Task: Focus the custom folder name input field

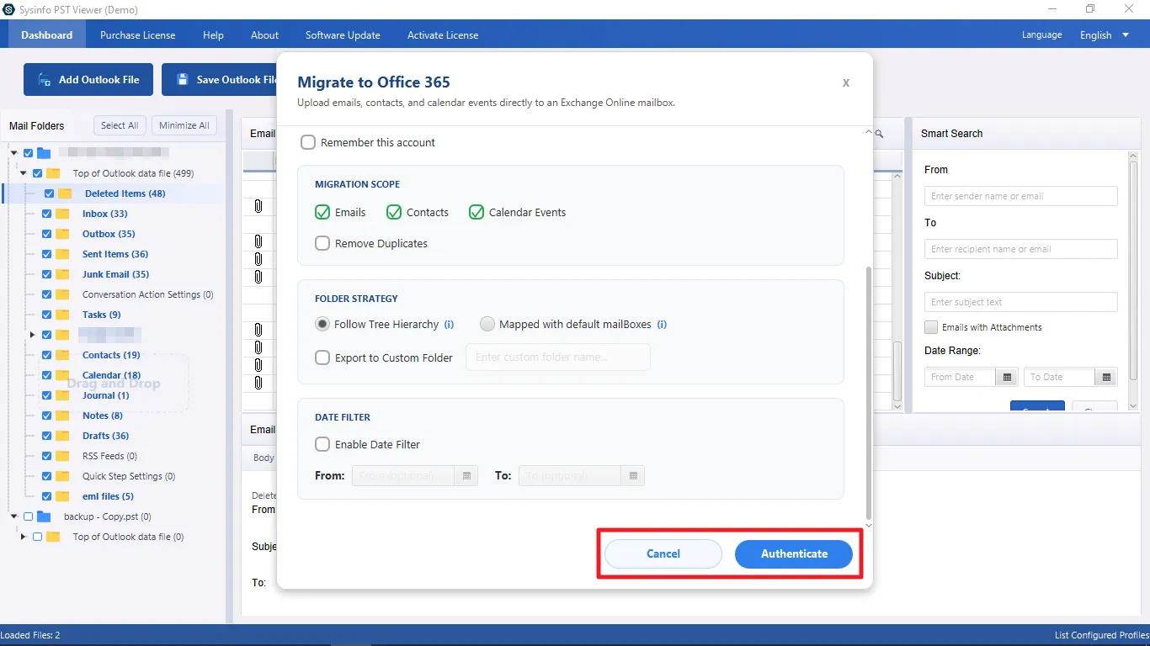Action: click(558, 357)
